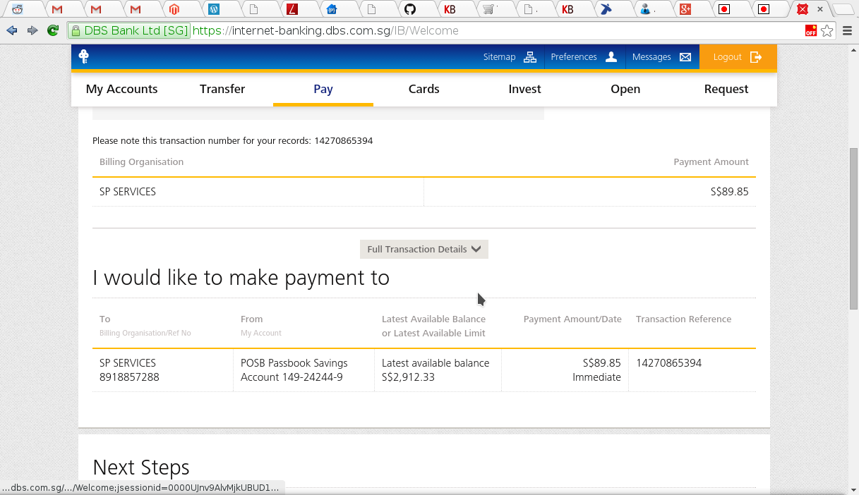The height and width of the screenshot is (495, 859).
Task: Click 14270865394 under Transaction Reference
Action: point(668,363)
